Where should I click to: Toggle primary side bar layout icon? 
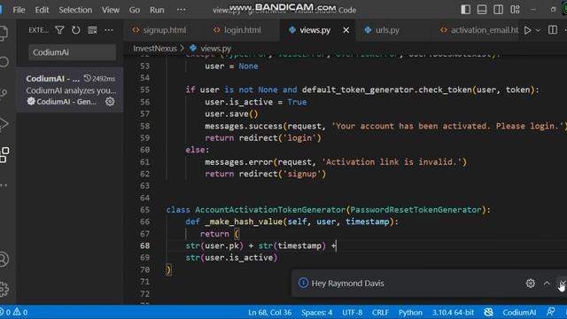point(466,10)
